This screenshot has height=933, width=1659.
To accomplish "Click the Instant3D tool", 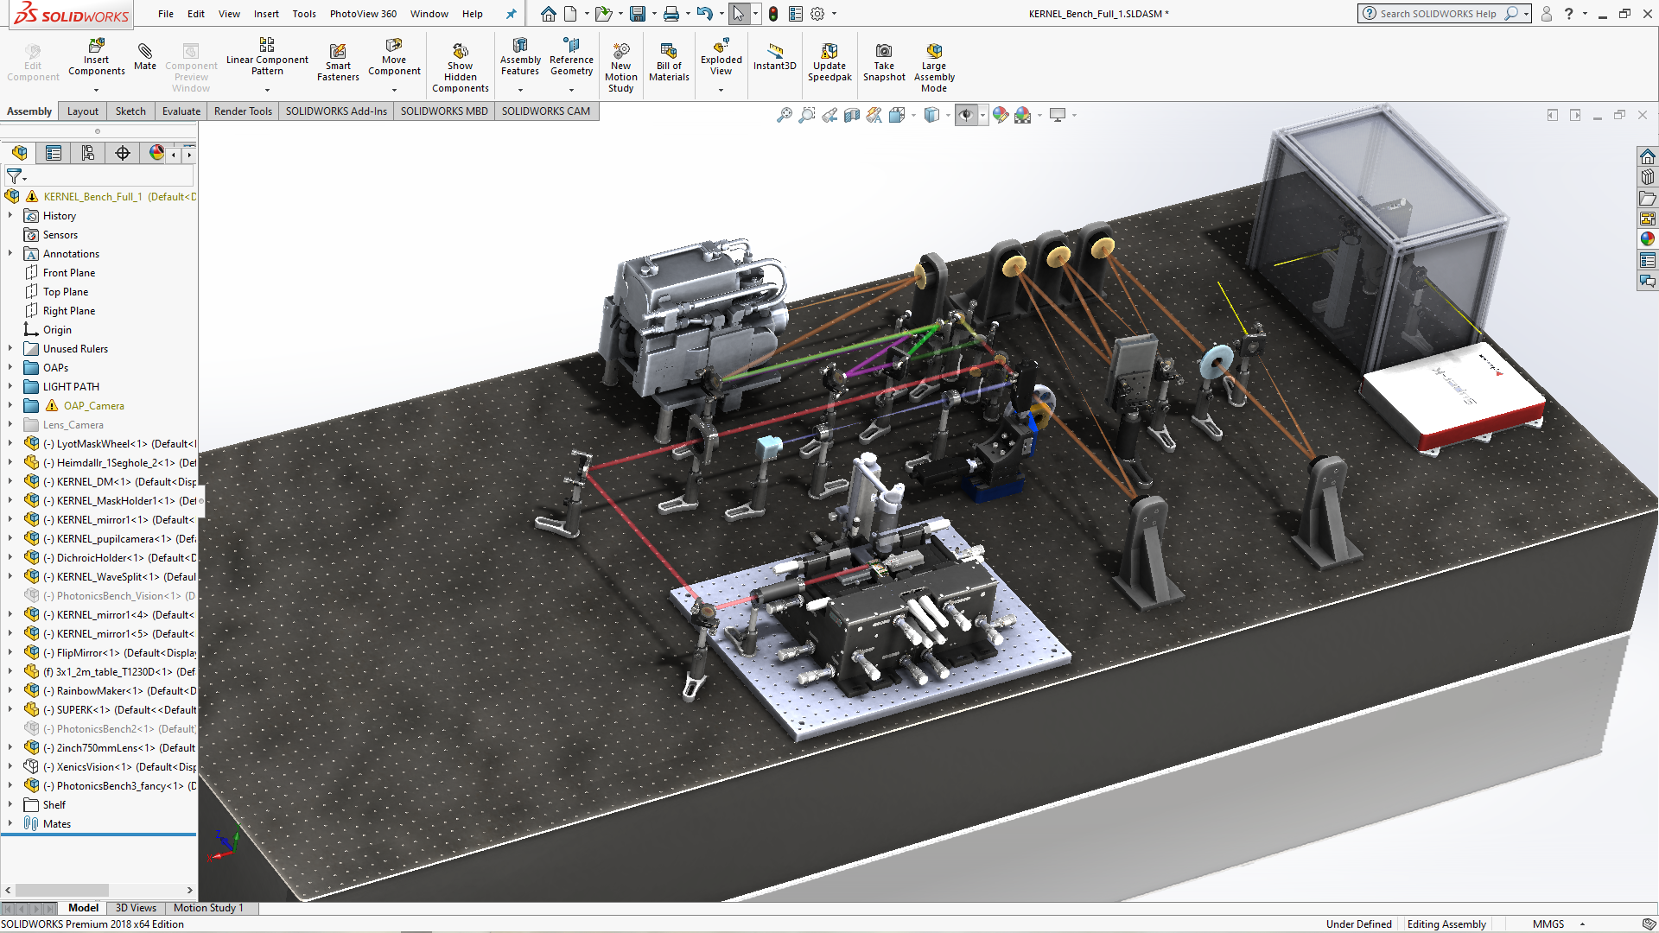I will point(774,57).
